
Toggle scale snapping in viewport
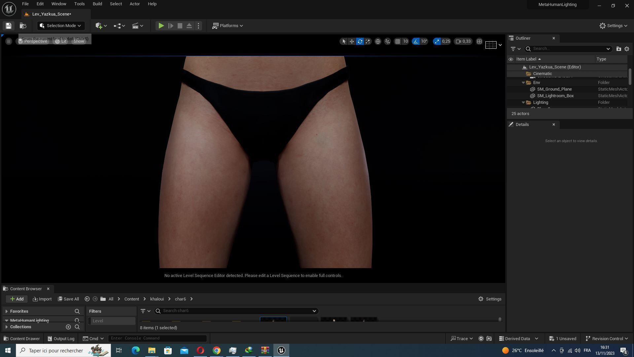pos(437,41)
